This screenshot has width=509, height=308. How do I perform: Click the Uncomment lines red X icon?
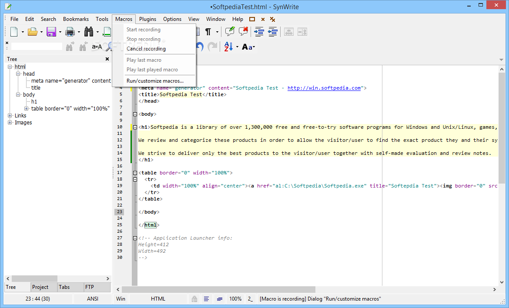[x=243, y=31]
